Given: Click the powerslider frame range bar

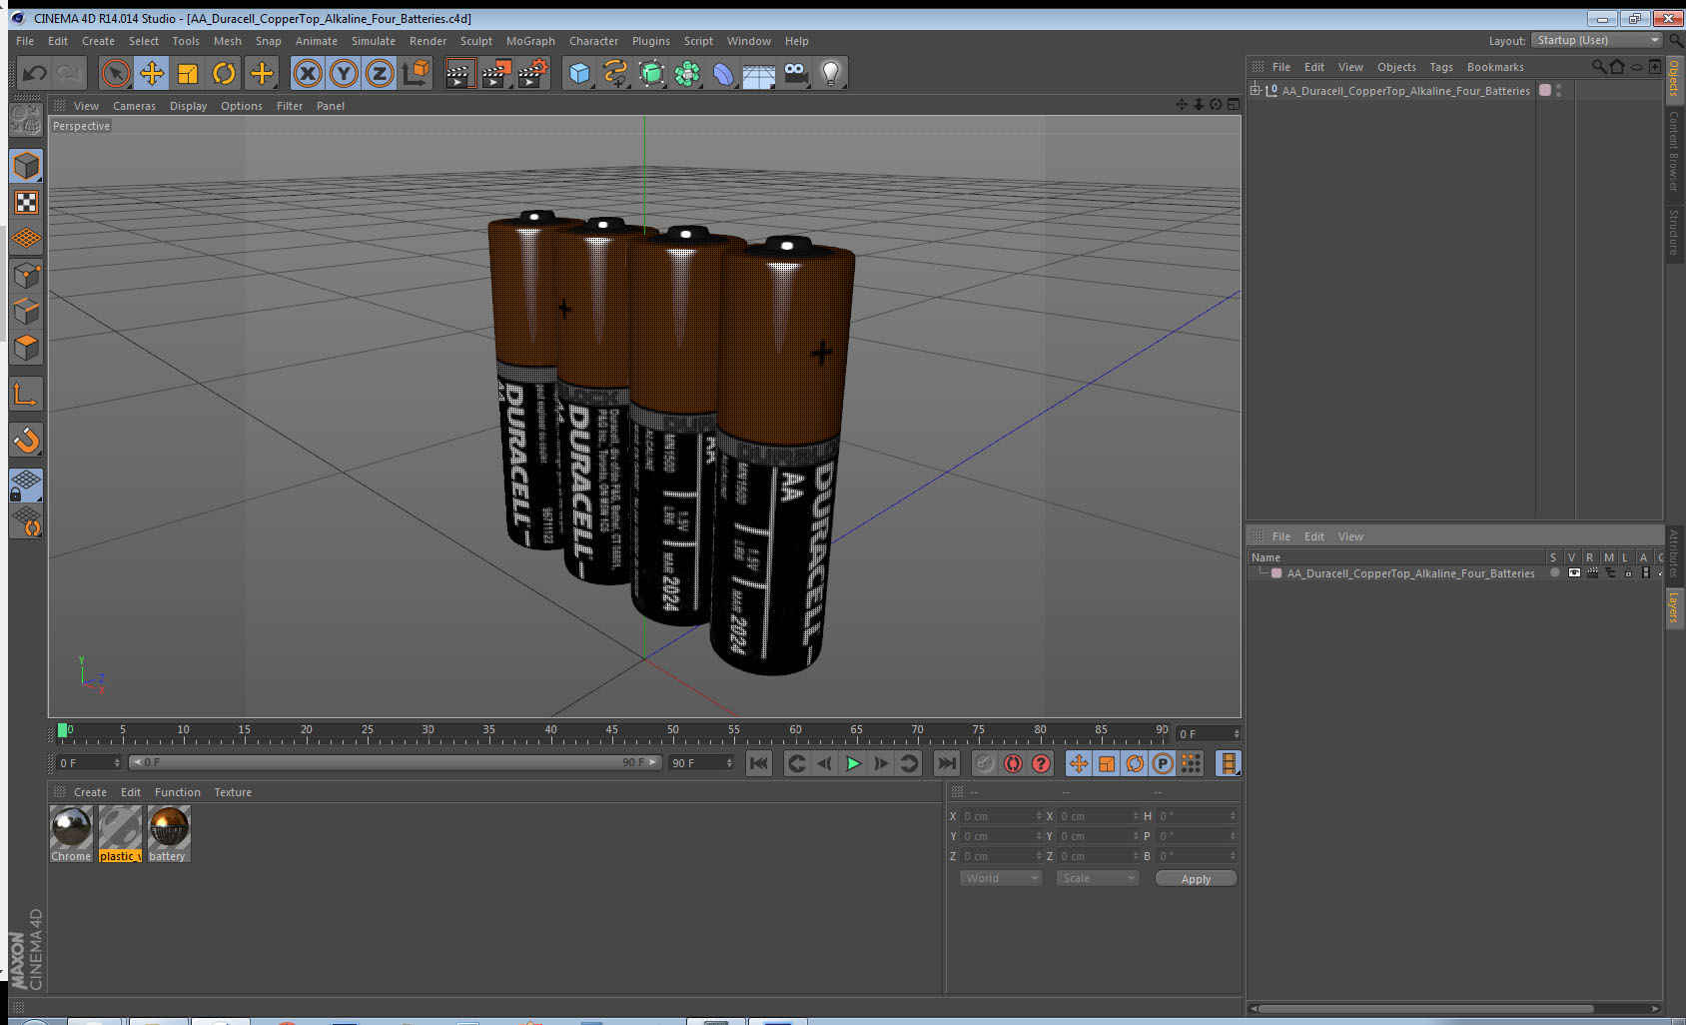Looking at the screenshot, I should [x=395, y=762].
